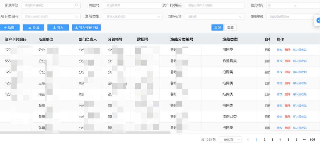Click the 渔船分类编号 column header
Screen dimensions: 320x144
click(182, 40)
